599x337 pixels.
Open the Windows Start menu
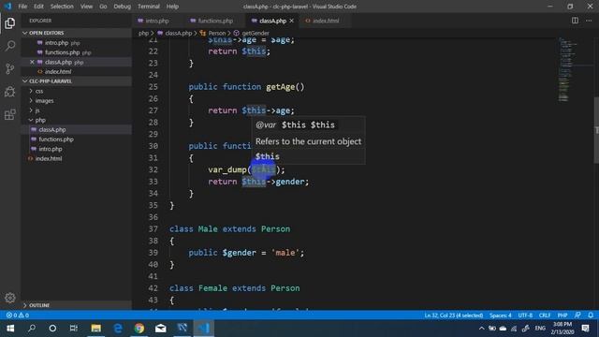pos(10,329)
